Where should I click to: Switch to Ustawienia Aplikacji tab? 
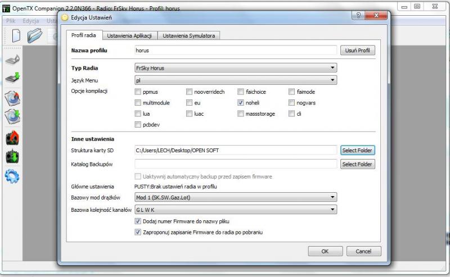coord(129,35)
